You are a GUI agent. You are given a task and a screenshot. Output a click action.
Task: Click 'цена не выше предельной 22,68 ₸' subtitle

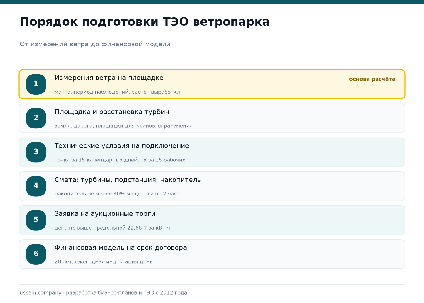112,228
